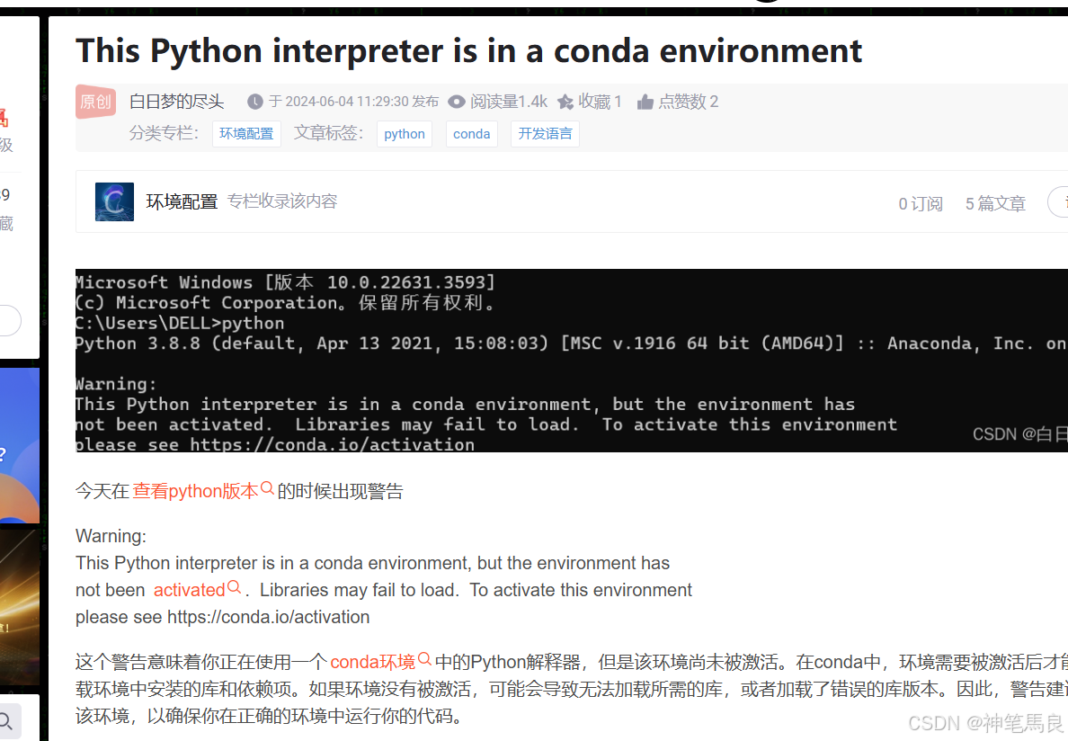Click the activated hyperlink in the text
This screenshot has width=1068, height=741.
point(190,590)
